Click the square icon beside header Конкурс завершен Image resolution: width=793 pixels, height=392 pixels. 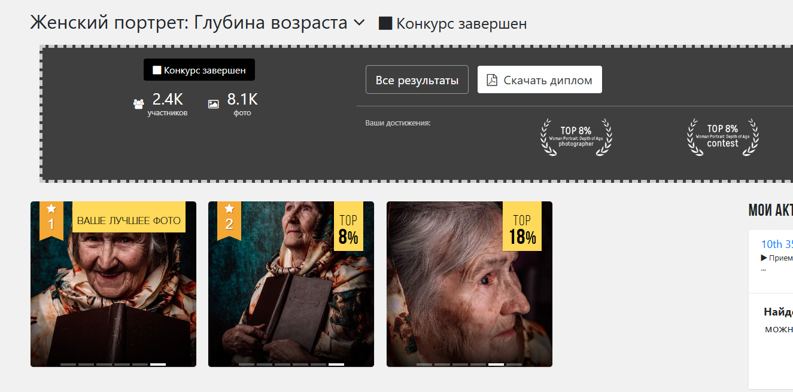pos(385,24)
